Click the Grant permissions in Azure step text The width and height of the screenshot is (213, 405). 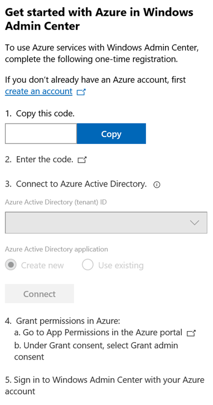click(x=68, y=321)
